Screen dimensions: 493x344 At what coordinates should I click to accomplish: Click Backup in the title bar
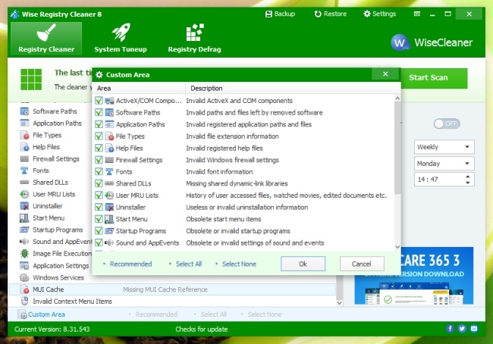(280, 14)
